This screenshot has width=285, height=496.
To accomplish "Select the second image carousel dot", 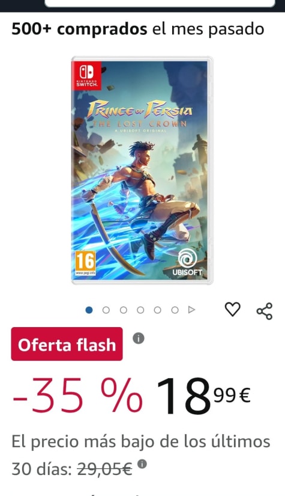I will 106,310.
